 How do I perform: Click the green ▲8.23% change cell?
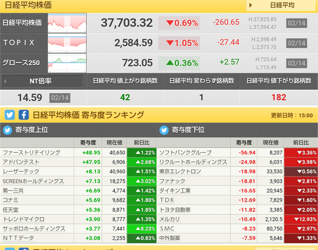[x=142, y=229]
